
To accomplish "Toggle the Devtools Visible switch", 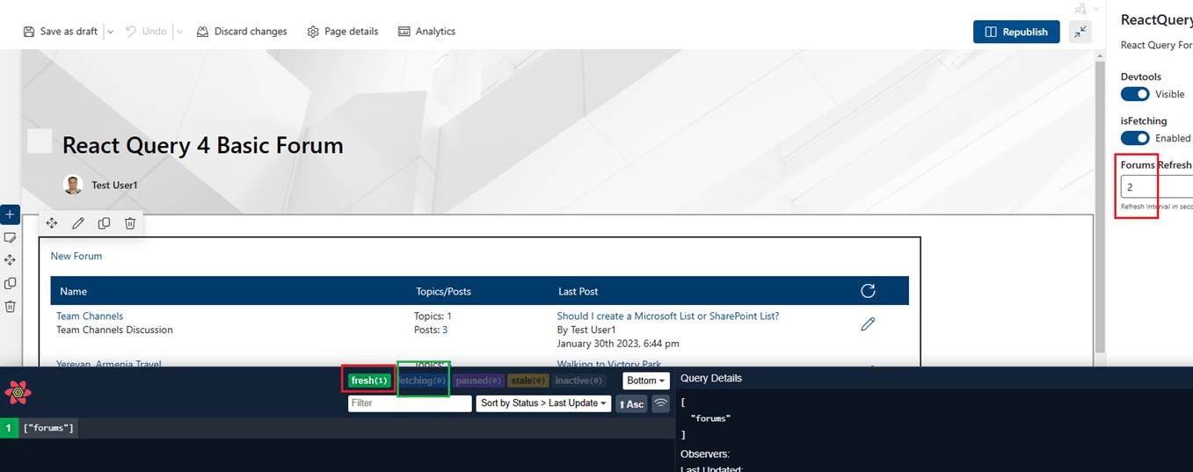I will click(x=1135, y=94).
